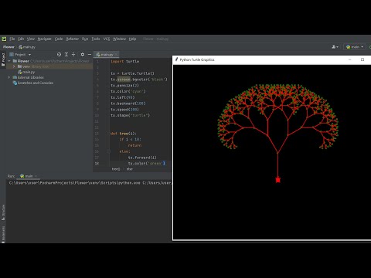
Task: Open the Edit menu
Action: (21, 39)
